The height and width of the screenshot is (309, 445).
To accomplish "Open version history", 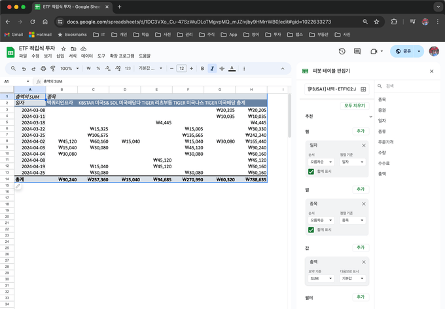I will (x=342, y=51).
